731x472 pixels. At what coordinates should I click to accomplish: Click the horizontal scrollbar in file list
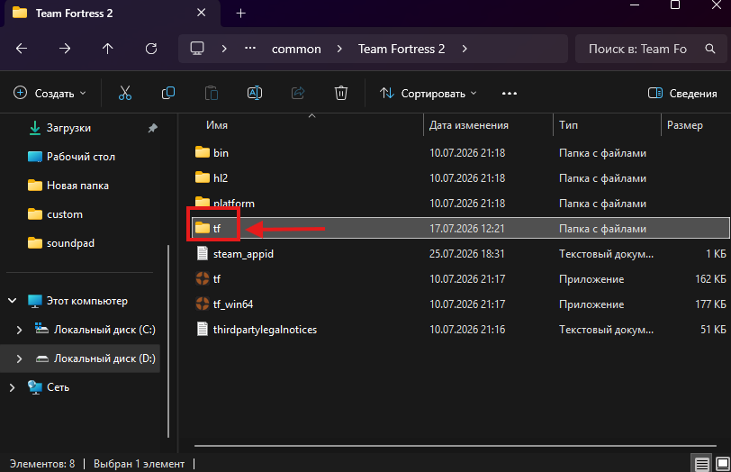(455, 446)
